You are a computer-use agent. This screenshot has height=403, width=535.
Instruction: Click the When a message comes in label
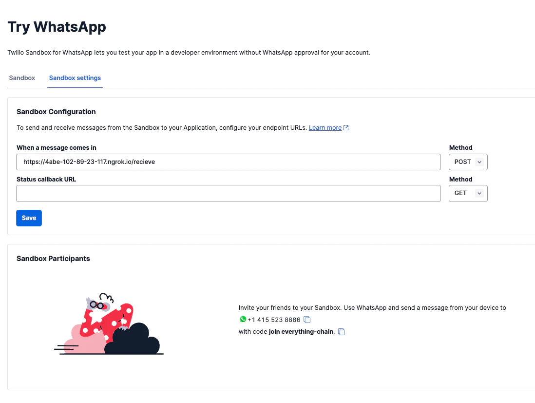[x=57, y=147]
